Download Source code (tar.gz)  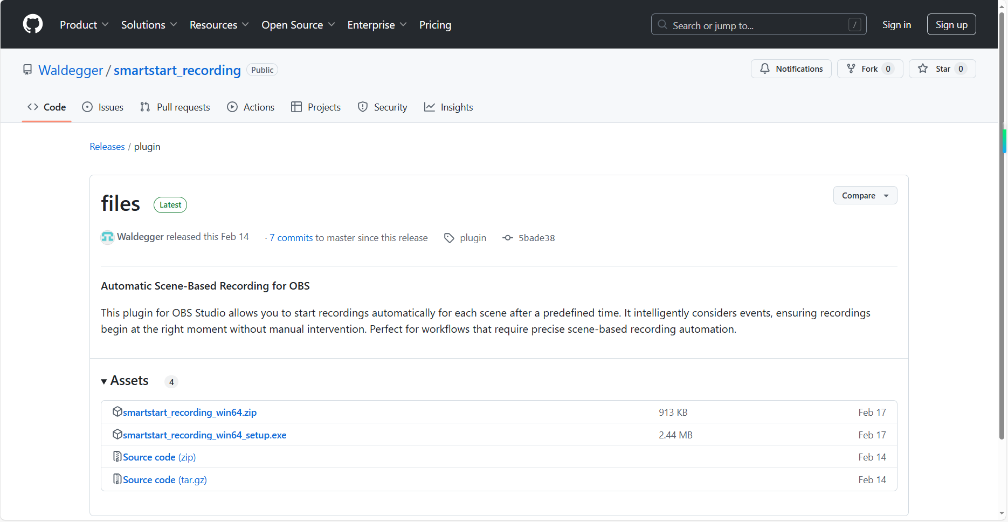pyautogui.click(x=165, y=479)
